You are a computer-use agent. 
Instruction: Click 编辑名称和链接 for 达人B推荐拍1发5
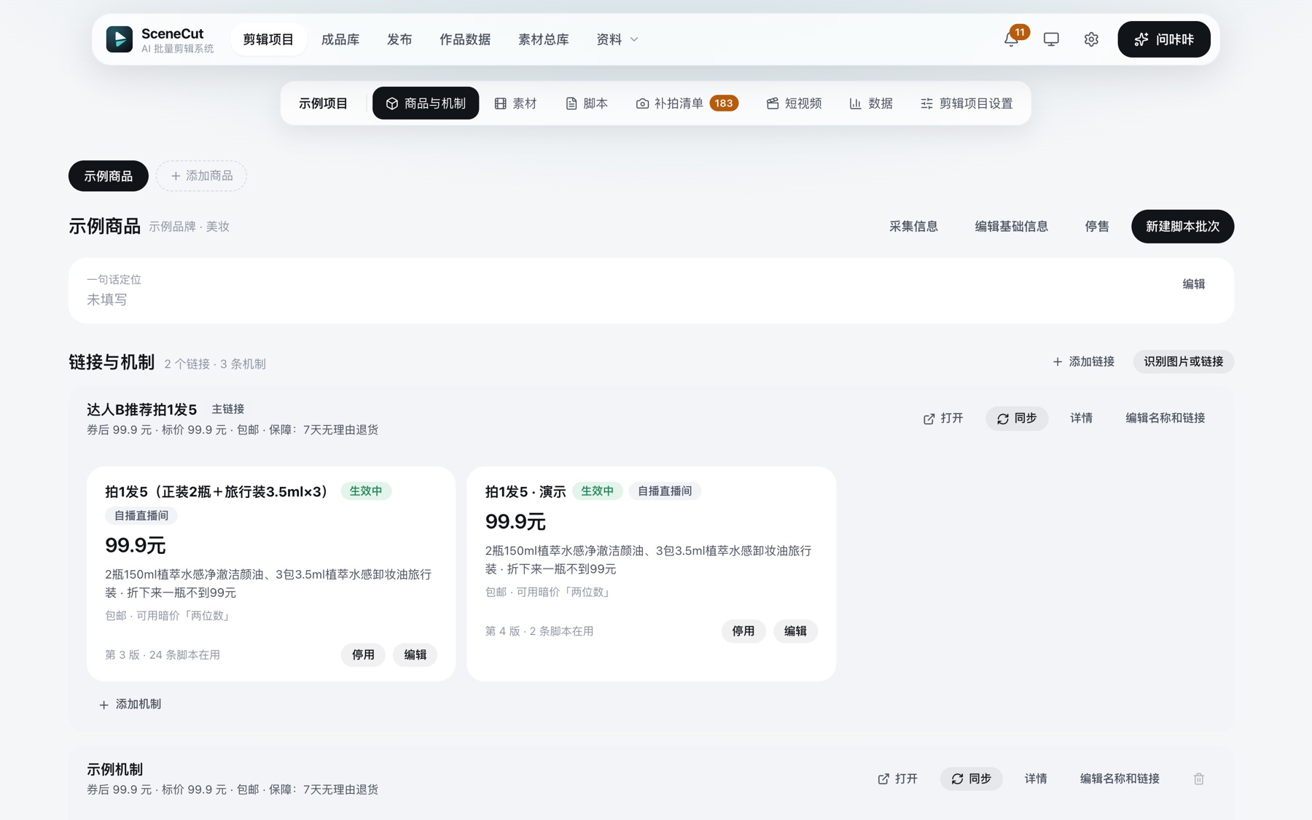1165,418
